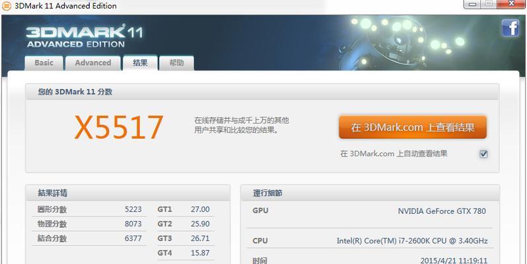Select the 物理分數 8073 row
Viewport: 527px width, 264px height.
89,224
